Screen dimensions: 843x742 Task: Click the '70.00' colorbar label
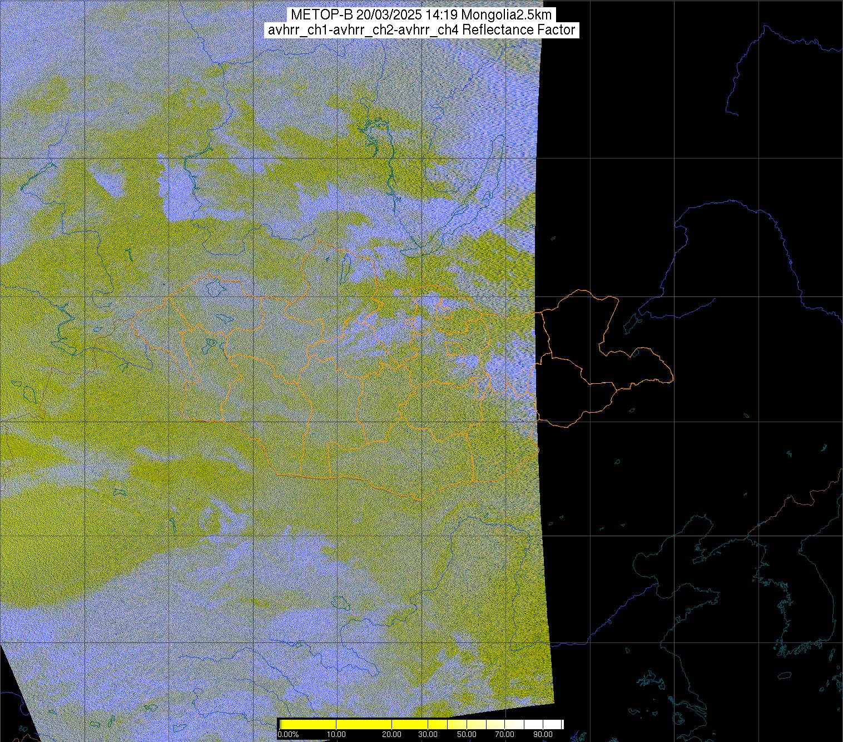[505, 734]
